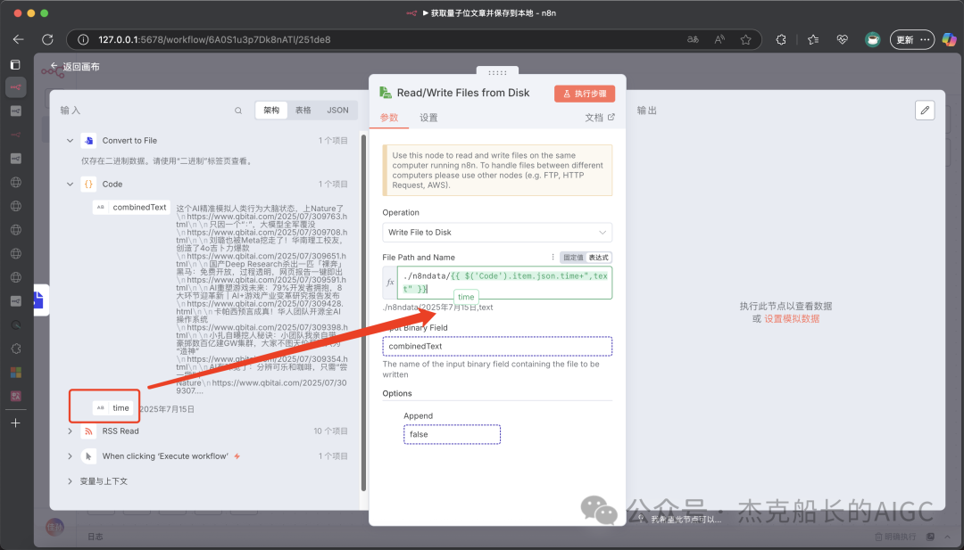964x550 pixels.
Task: Reload the page with refresh icon
Action: (47, 39)
